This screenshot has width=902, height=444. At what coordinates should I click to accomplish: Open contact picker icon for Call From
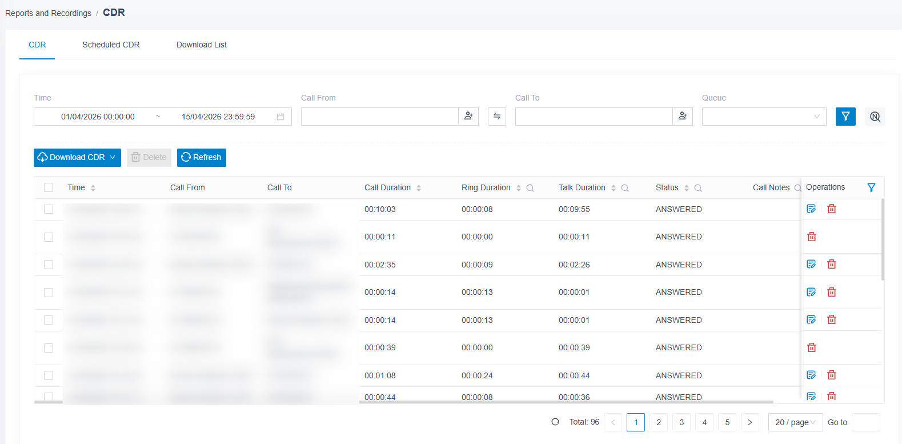(x=468, y=117)
